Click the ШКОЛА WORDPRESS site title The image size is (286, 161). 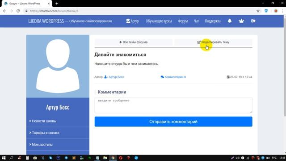[46, 21]
